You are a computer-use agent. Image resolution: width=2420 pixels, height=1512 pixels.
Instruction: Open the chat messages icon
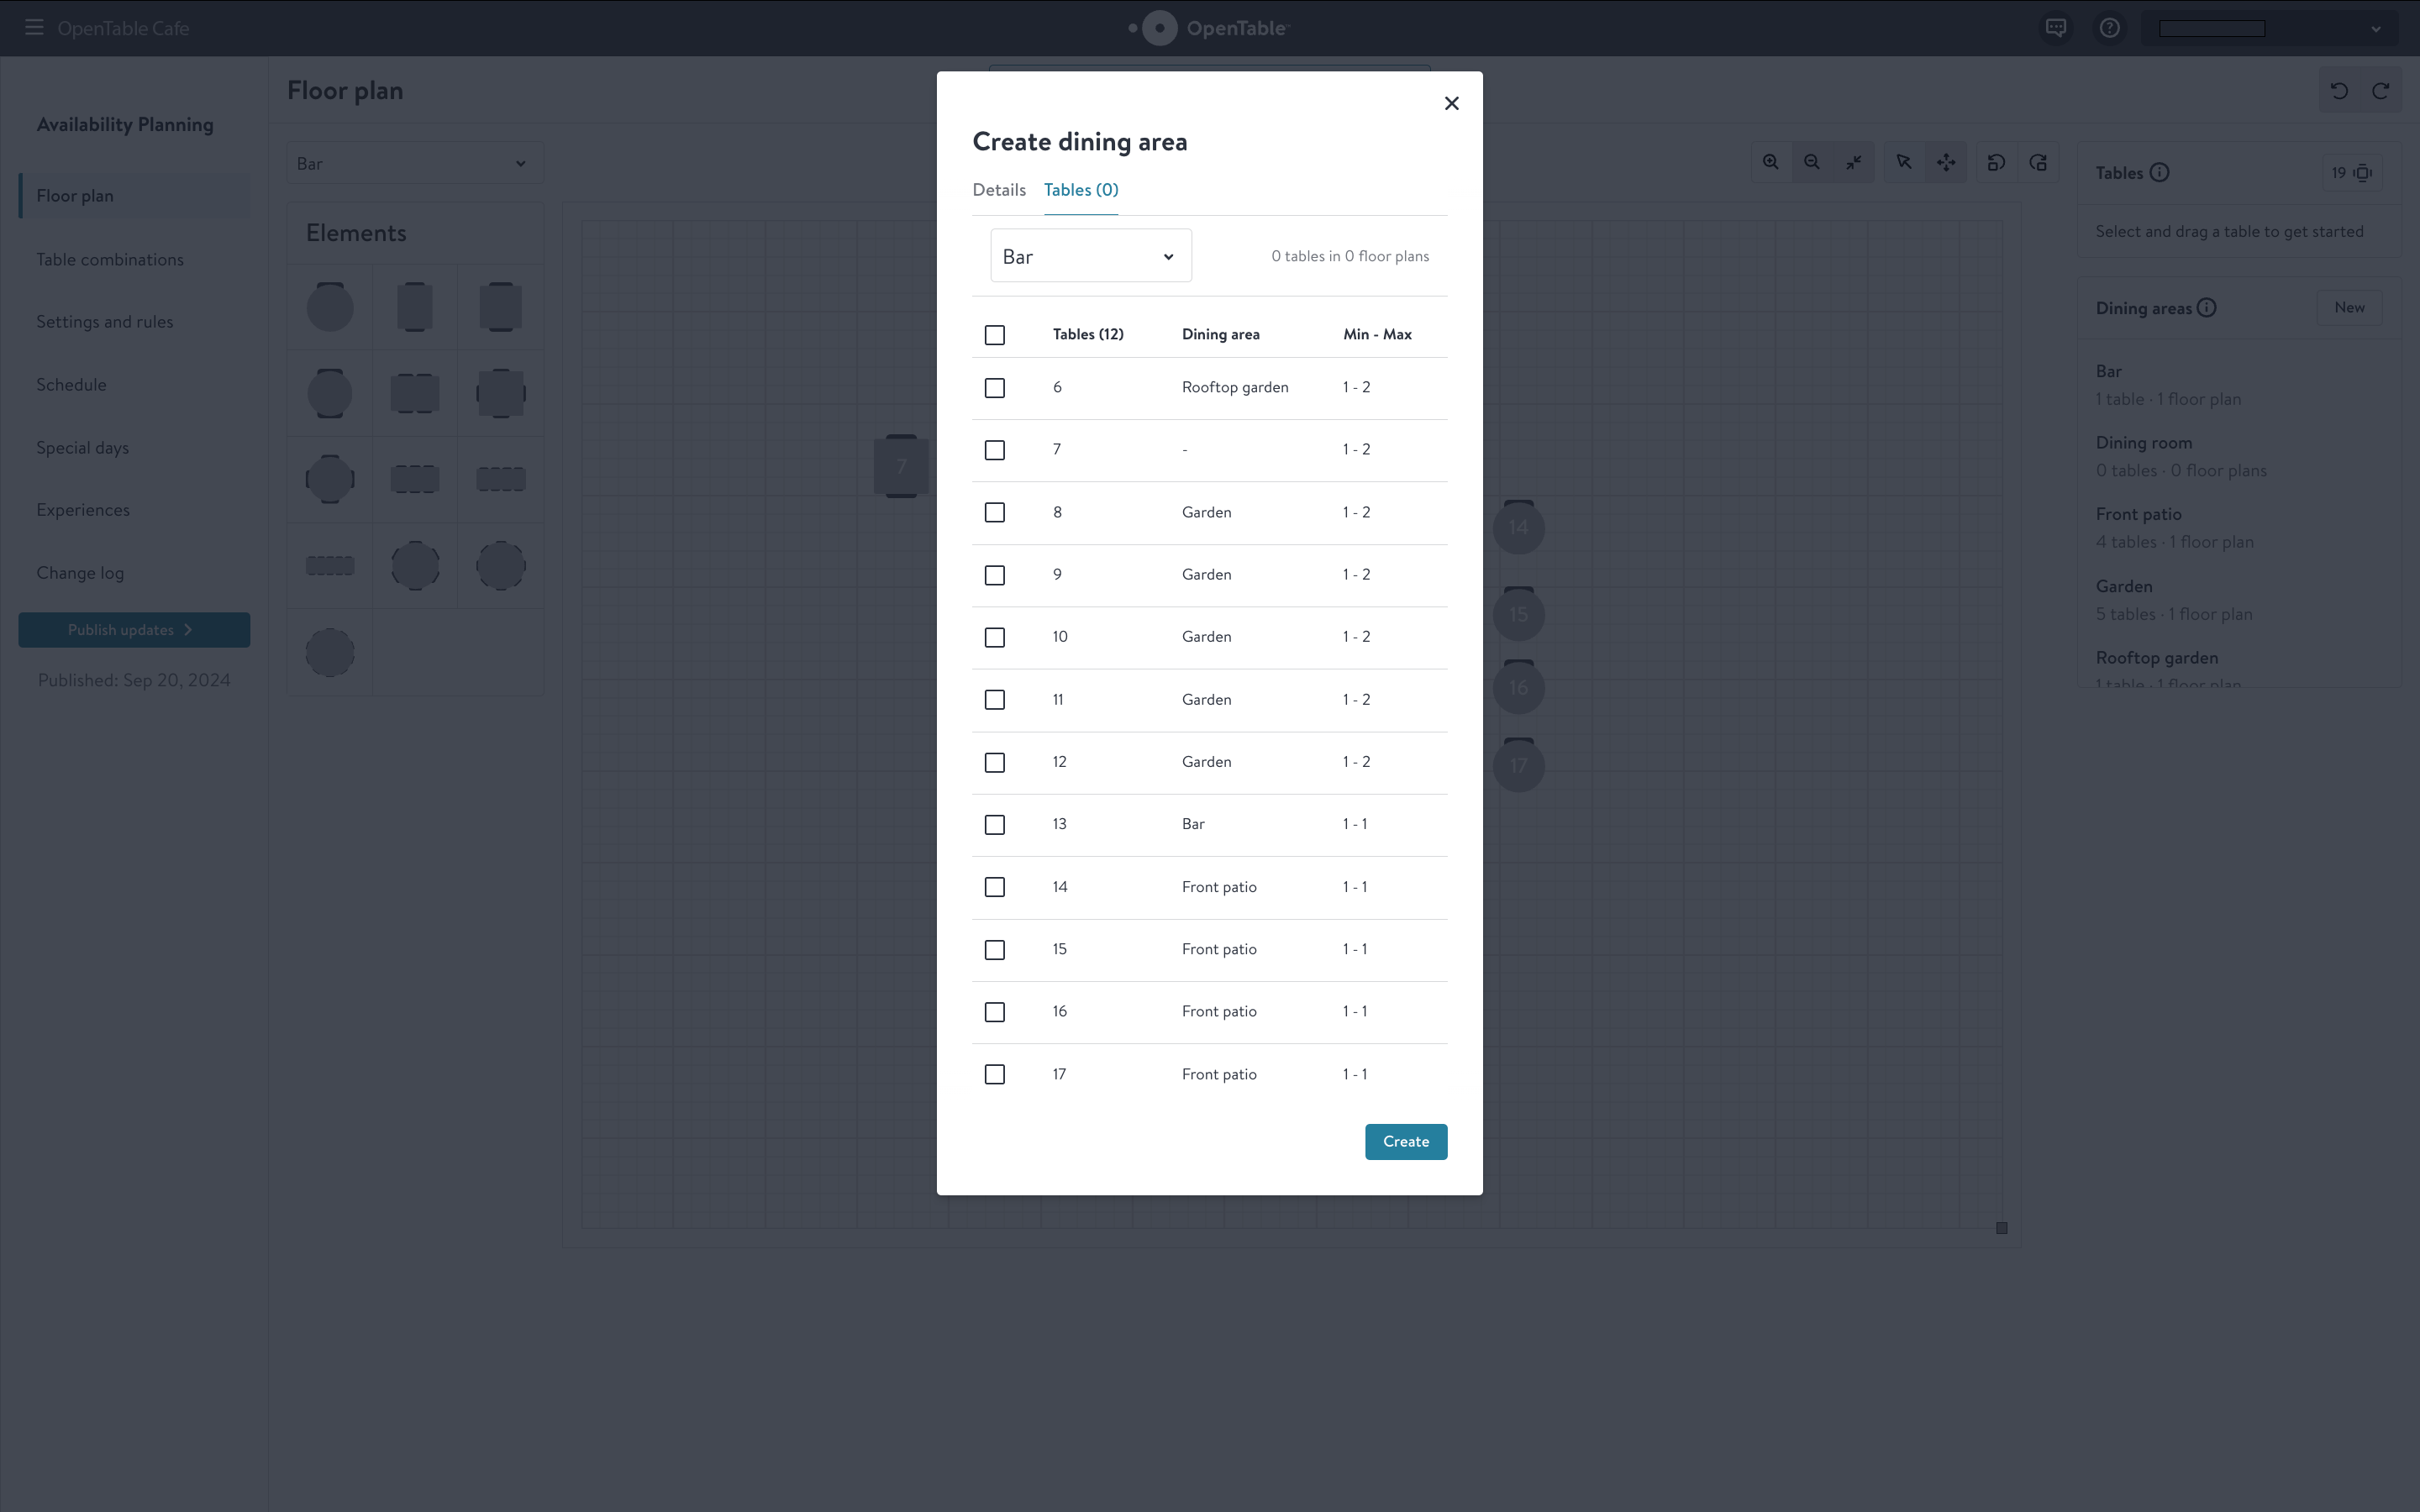click(2056, 28)
